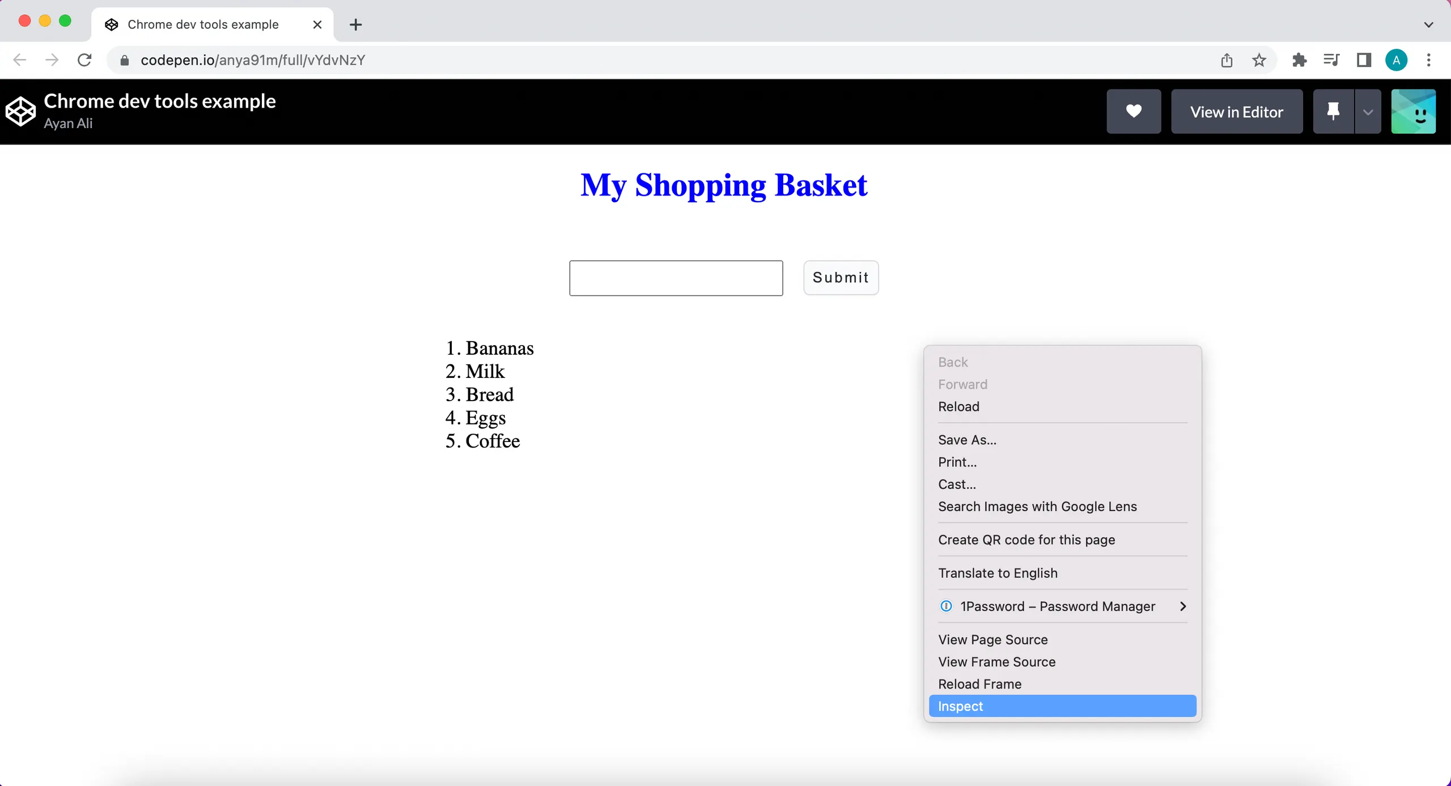Open the tab search chevron at the top right
The width and height of the screenshot is (1451, 786).
[1428, 24]
